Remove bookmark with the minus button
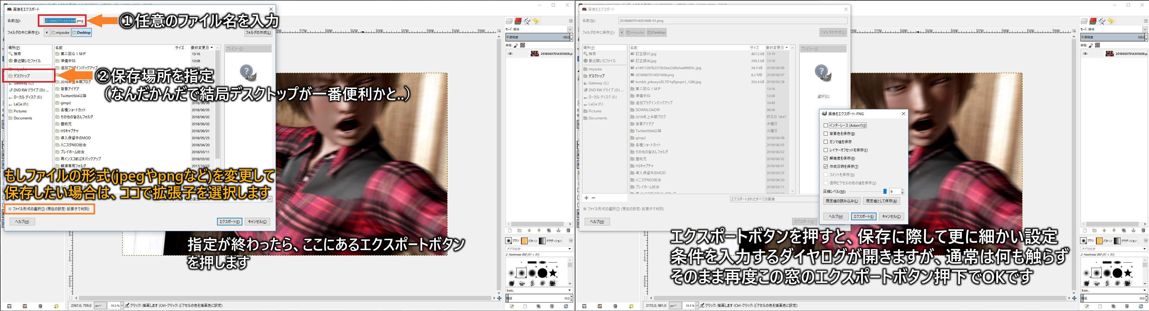This screenshot has height=311, width=1149. (593, 198)
